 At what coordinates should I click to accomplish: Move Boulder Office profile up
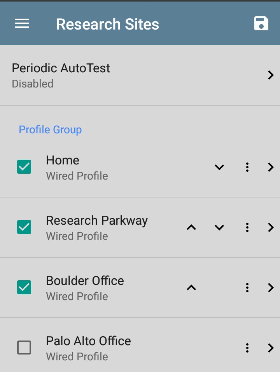tap(191, 288)
